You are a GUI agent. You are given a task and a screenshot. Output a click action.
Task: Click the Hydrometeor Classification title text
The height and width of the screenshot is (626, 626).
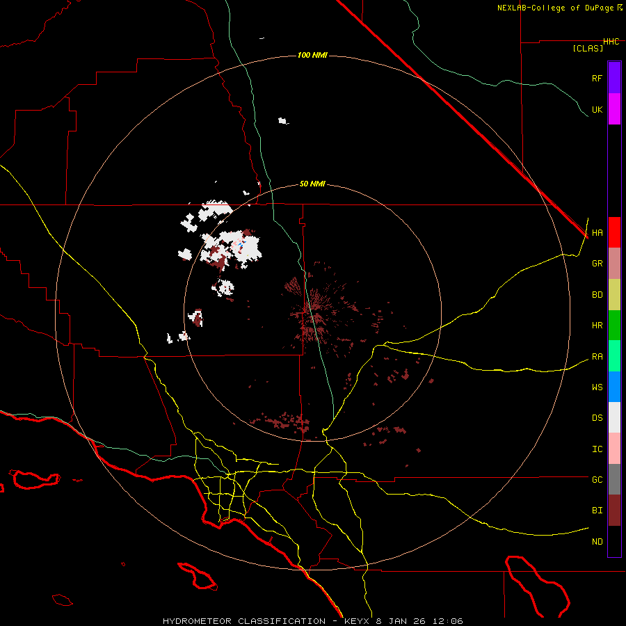tap(245, 620)
